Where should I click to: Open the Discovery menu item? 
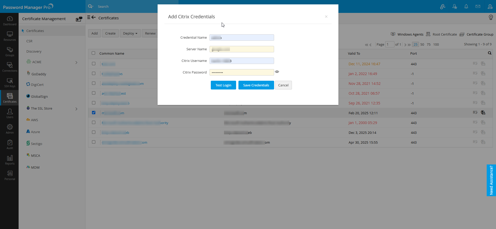[x=34, y=51]
